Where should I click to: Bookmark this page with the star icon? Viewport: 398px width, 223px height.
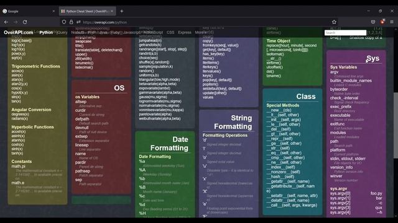(x=334, y=22)
